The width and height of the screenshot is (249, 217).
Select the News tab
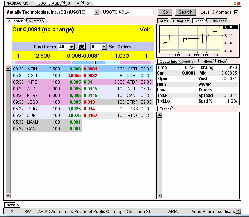click(x=11, y=205)
